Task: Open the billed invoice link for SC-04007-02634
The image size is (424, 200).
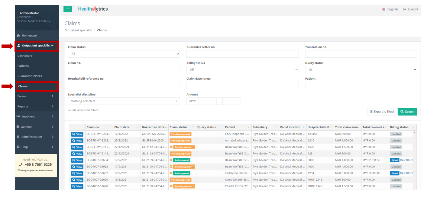Action: pos(406,160)
